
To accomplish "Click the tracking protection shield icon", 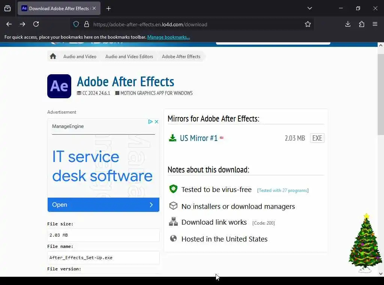I will click(76, 24).
